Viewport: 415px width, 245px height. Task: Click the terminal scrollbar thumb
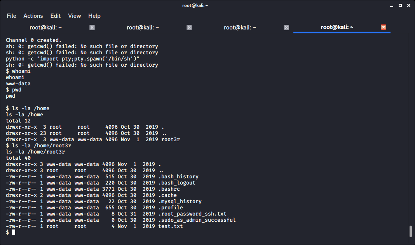[411, 231]
